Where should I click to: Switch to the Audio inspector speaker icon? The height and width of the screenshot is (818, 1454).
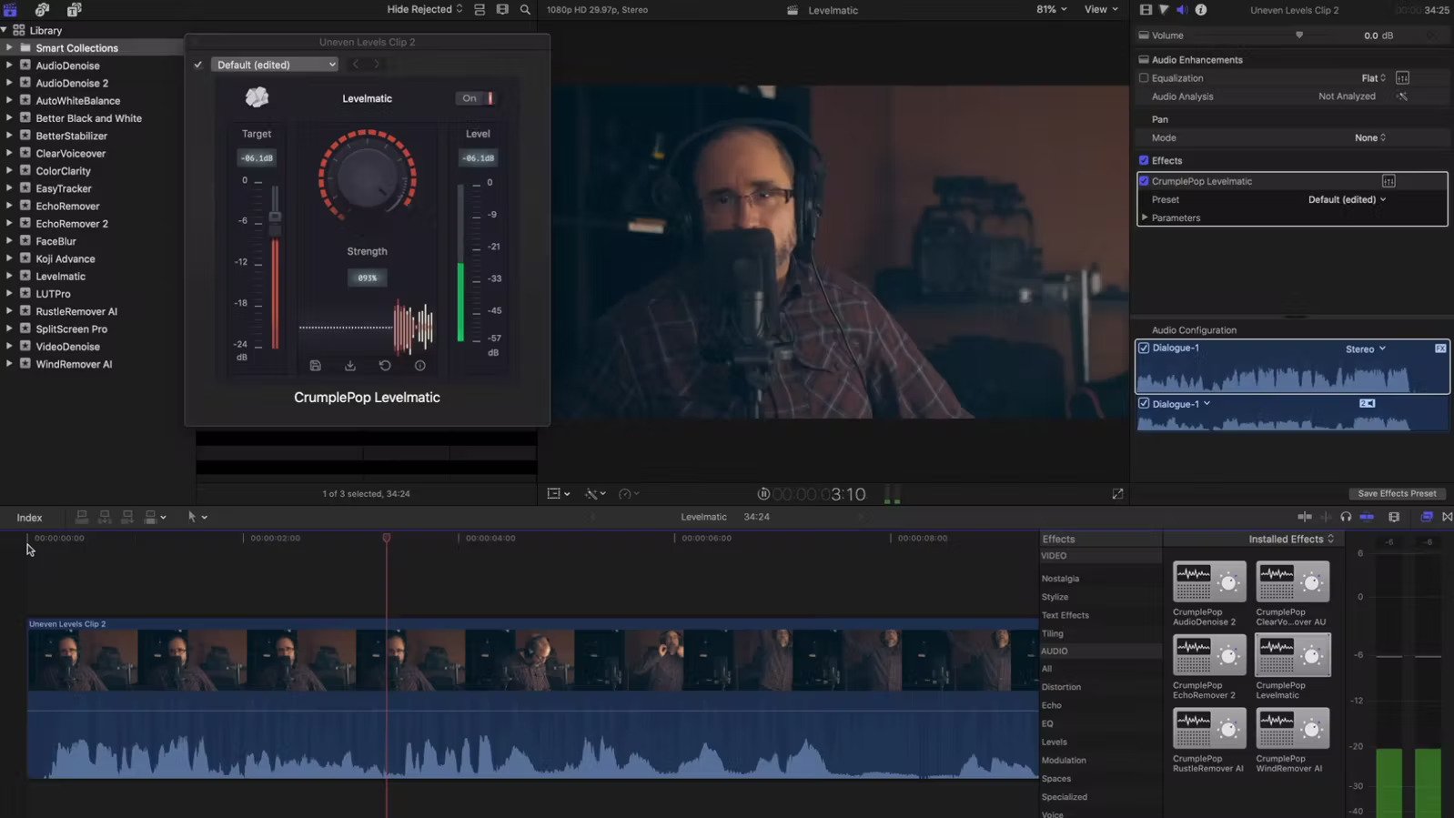pyautogui.click(x=1182, y=9)
